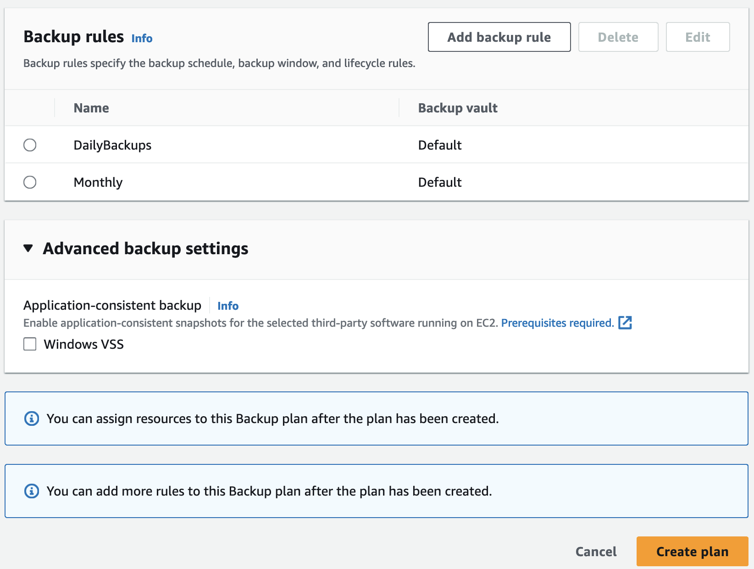Screen dimensions: 754x569
Task: Click the info icon in the add more rules notice
Action: pyautogui.click(x=32, y=491)
